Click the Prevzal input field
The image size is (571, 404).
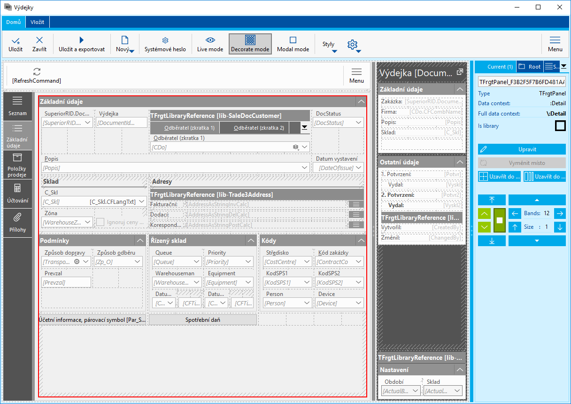pos(66,282)
